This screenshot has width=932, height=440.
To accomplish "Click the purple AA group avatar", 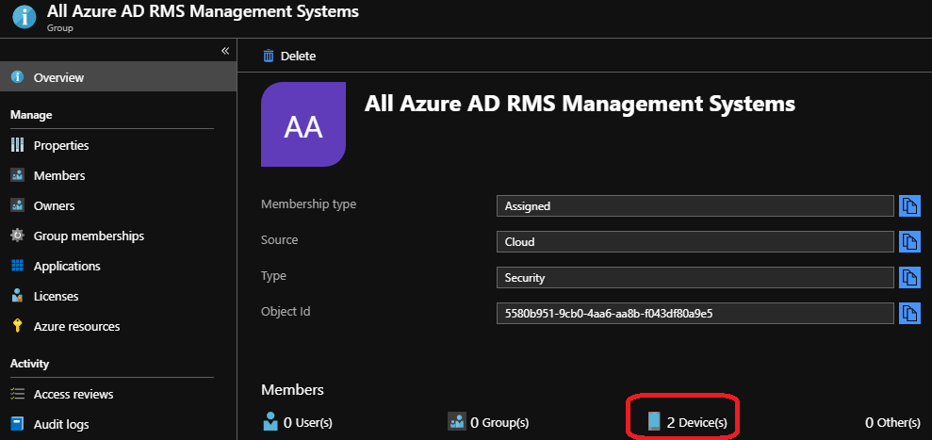I will [x=303, y=125].
